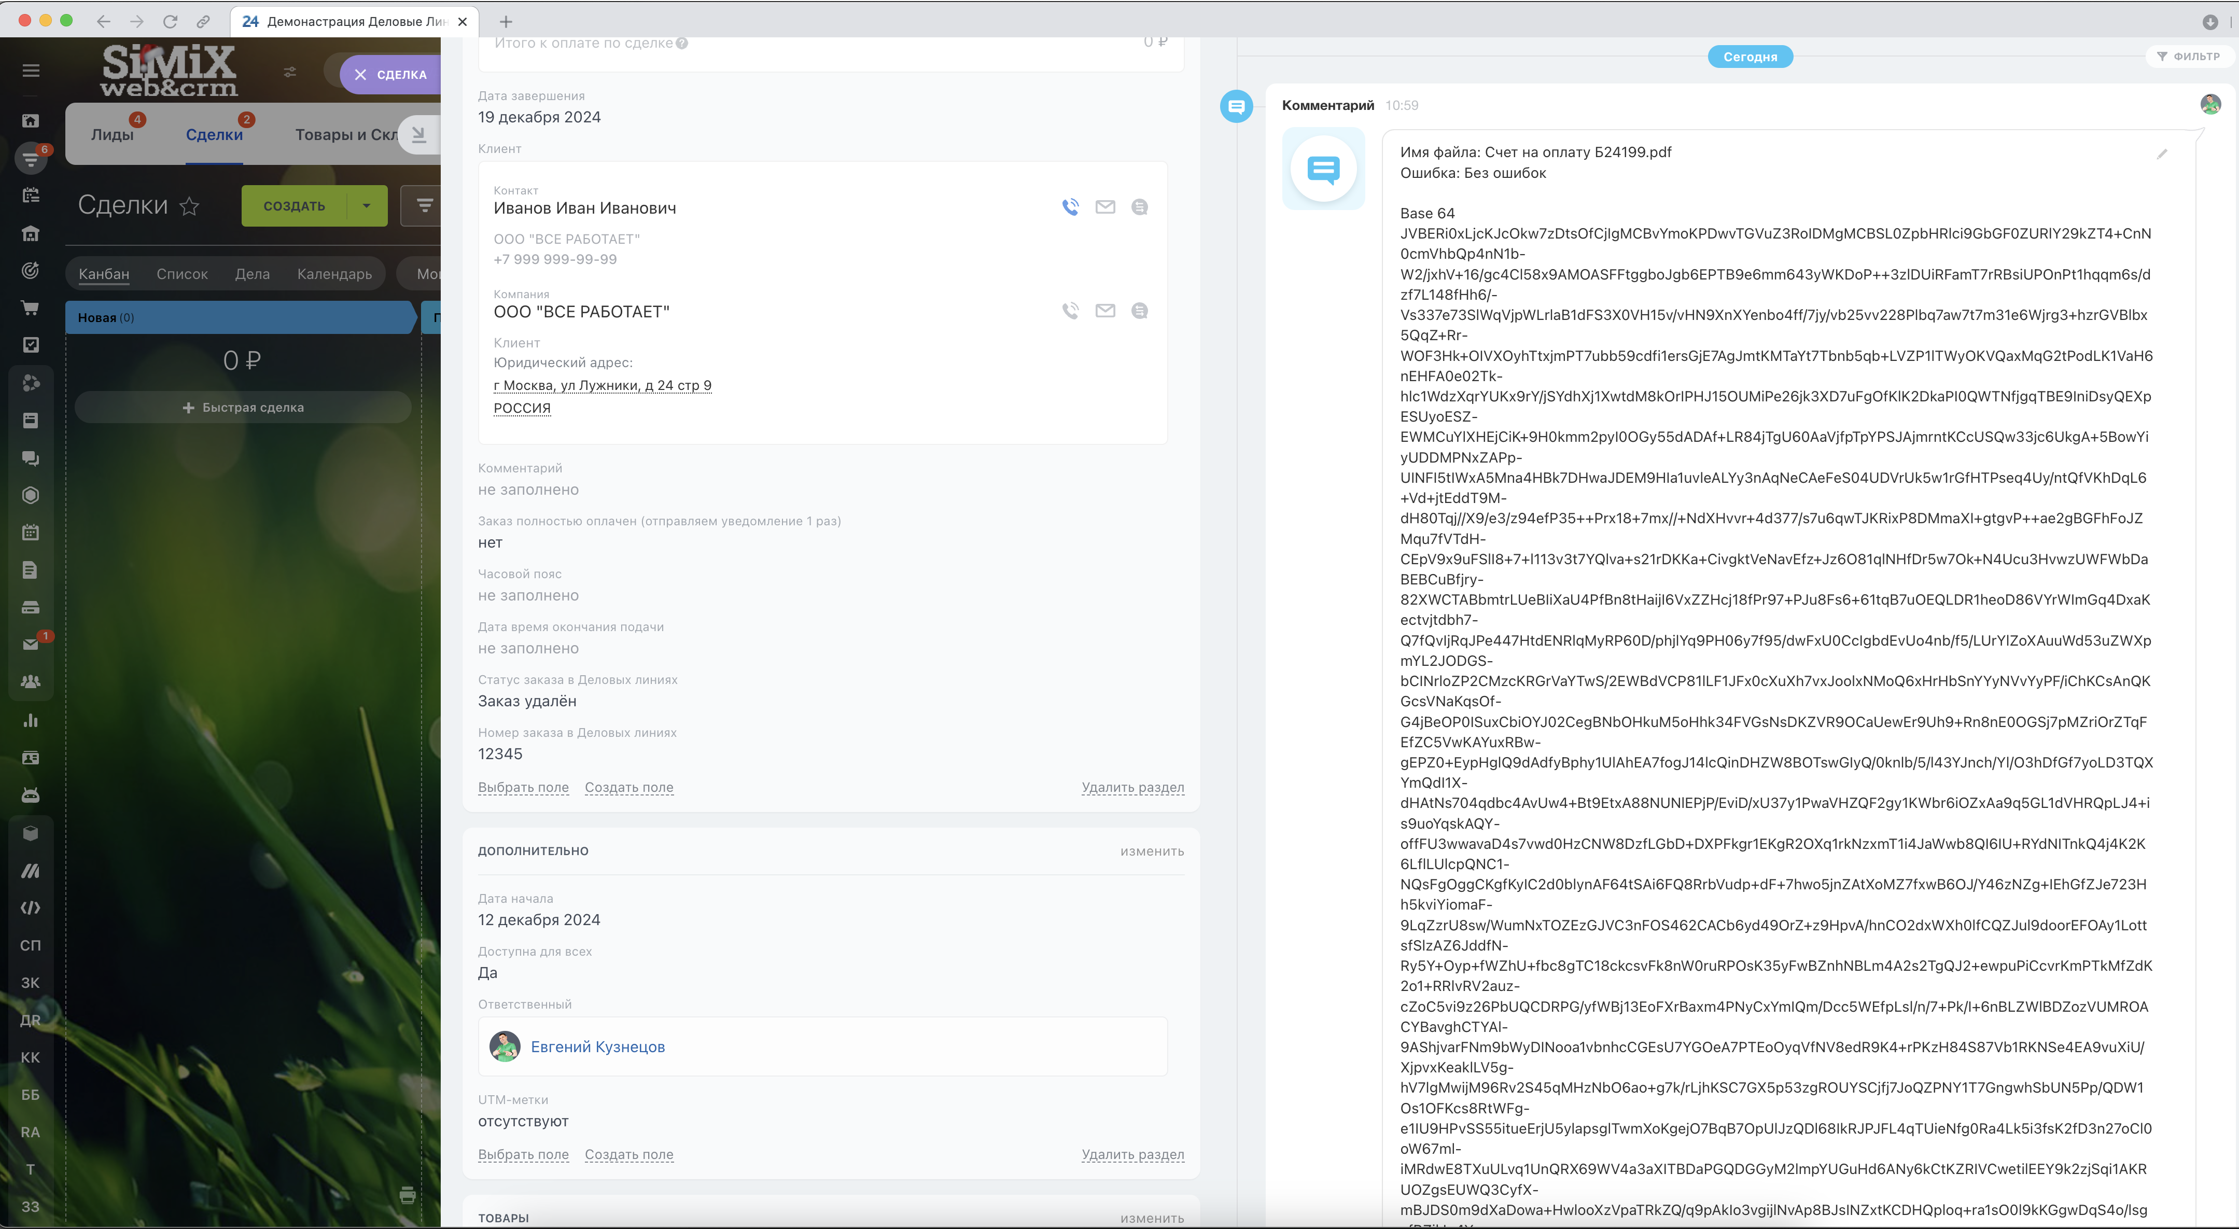Open pipeline filter funnel dropdown button
The image size is (2239, 1229).
[424, 206]
